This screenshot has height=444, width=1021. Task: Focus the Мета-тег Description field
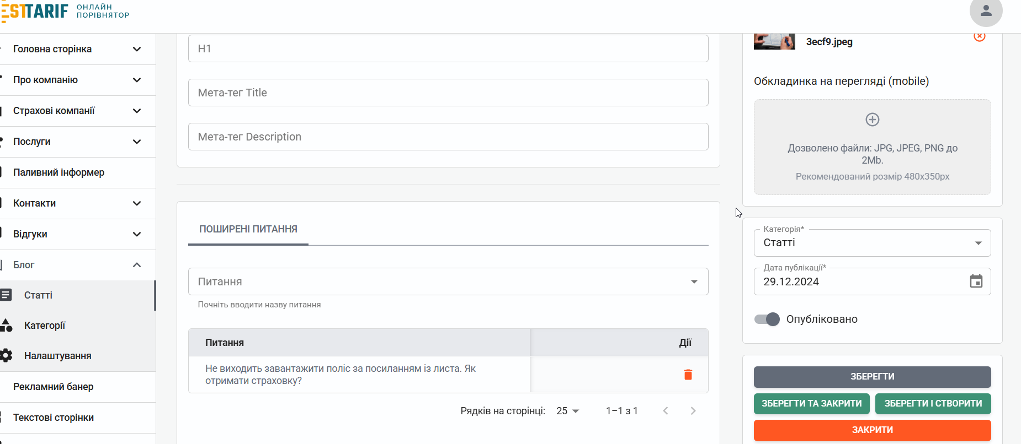pos(448,137)
